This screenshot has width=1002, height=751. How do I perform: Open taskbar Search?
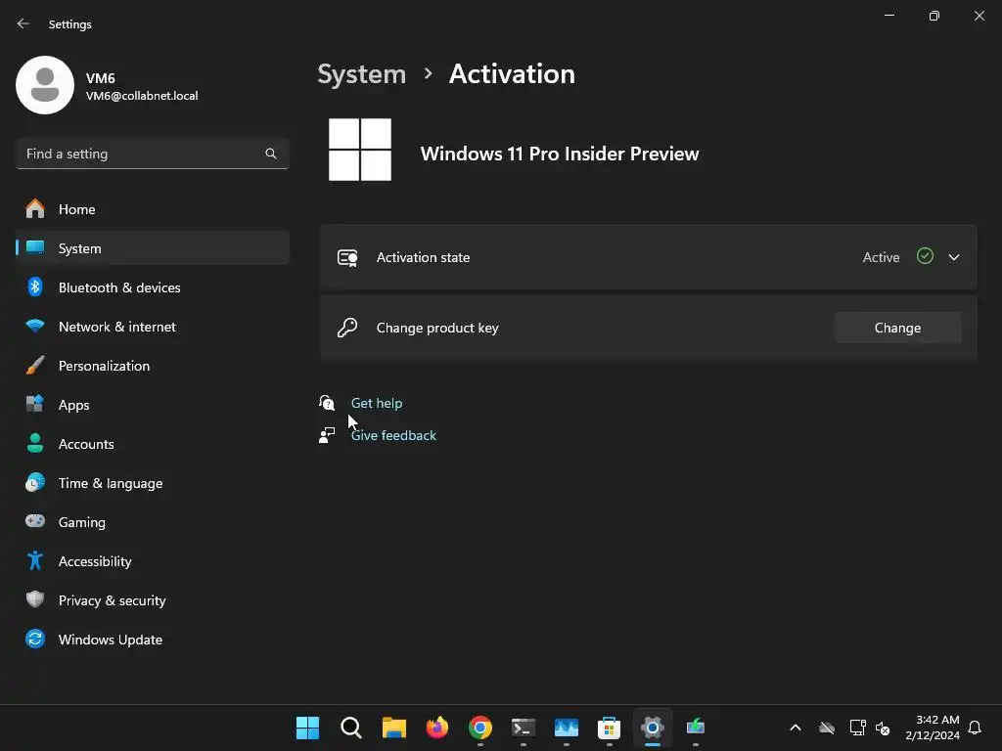(351, 728)
